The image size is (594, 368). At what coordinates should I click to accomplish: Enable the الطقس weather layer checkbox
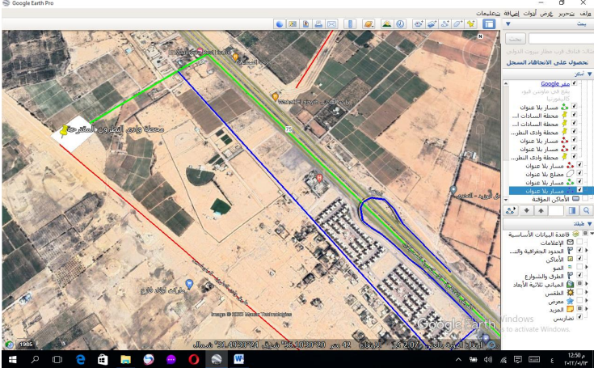[579, 292]
